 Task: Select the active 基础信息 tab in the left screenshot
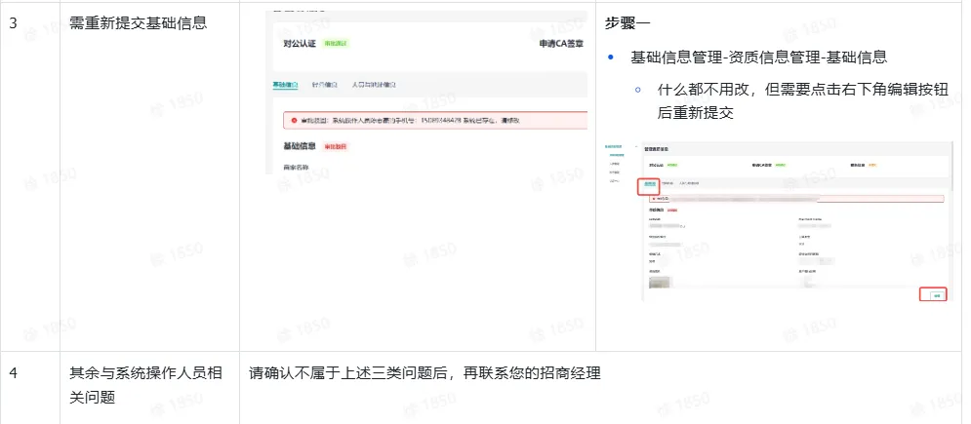[286, 85]
